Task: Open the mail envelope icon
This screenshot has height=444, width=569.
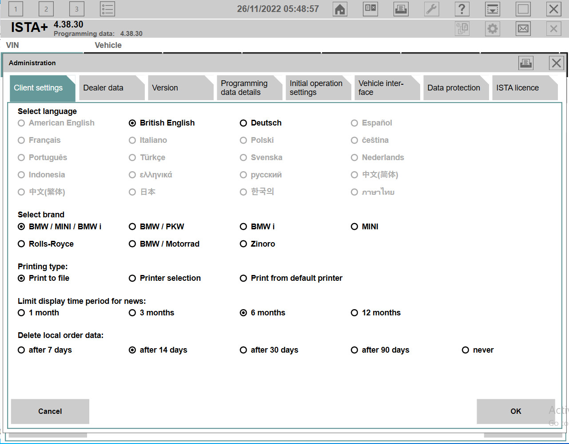Action: coord(523,29)
